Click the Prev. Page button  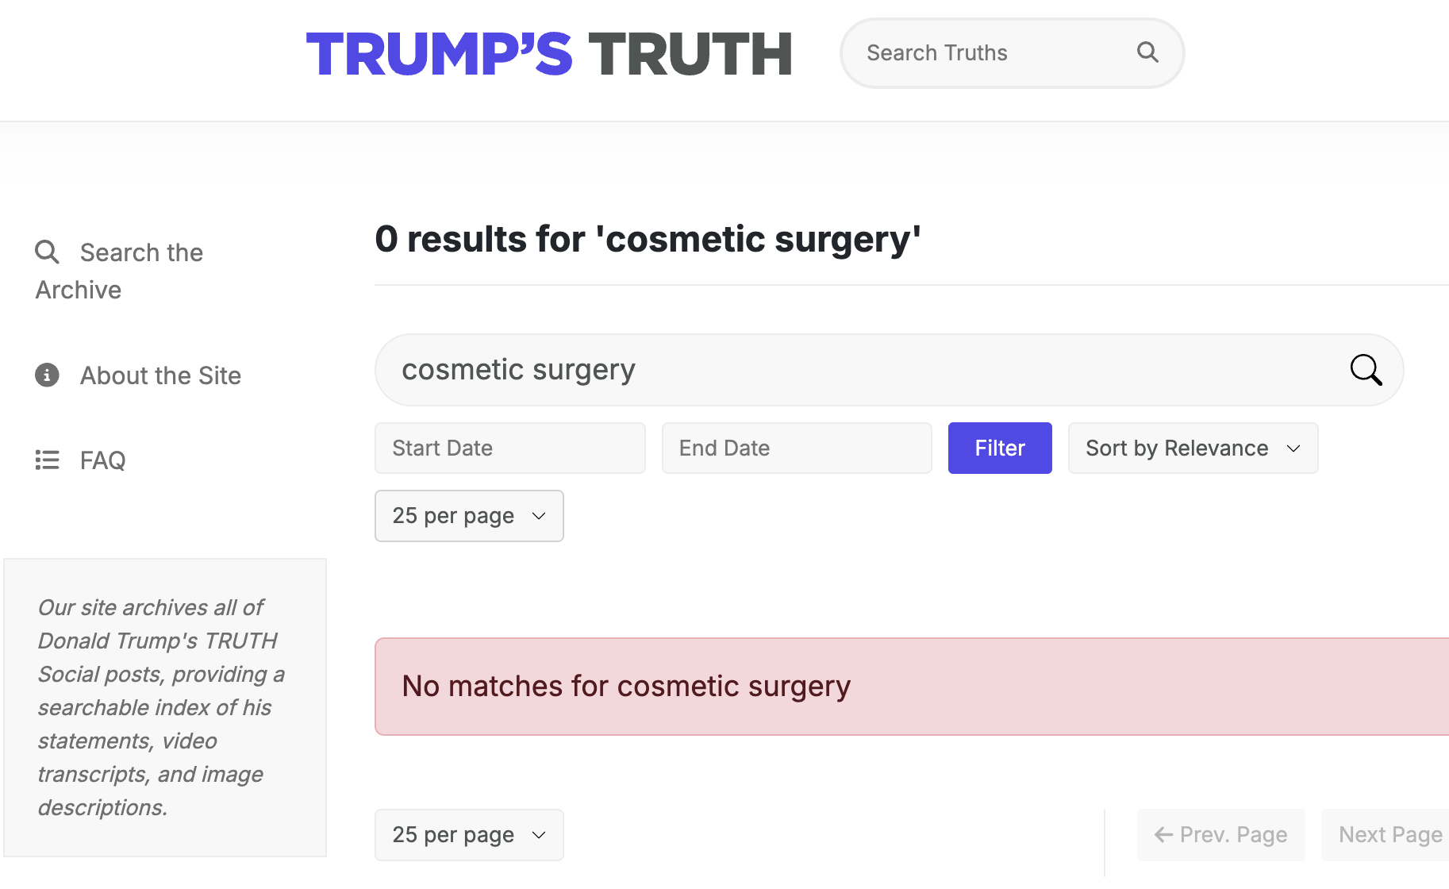1220,835
